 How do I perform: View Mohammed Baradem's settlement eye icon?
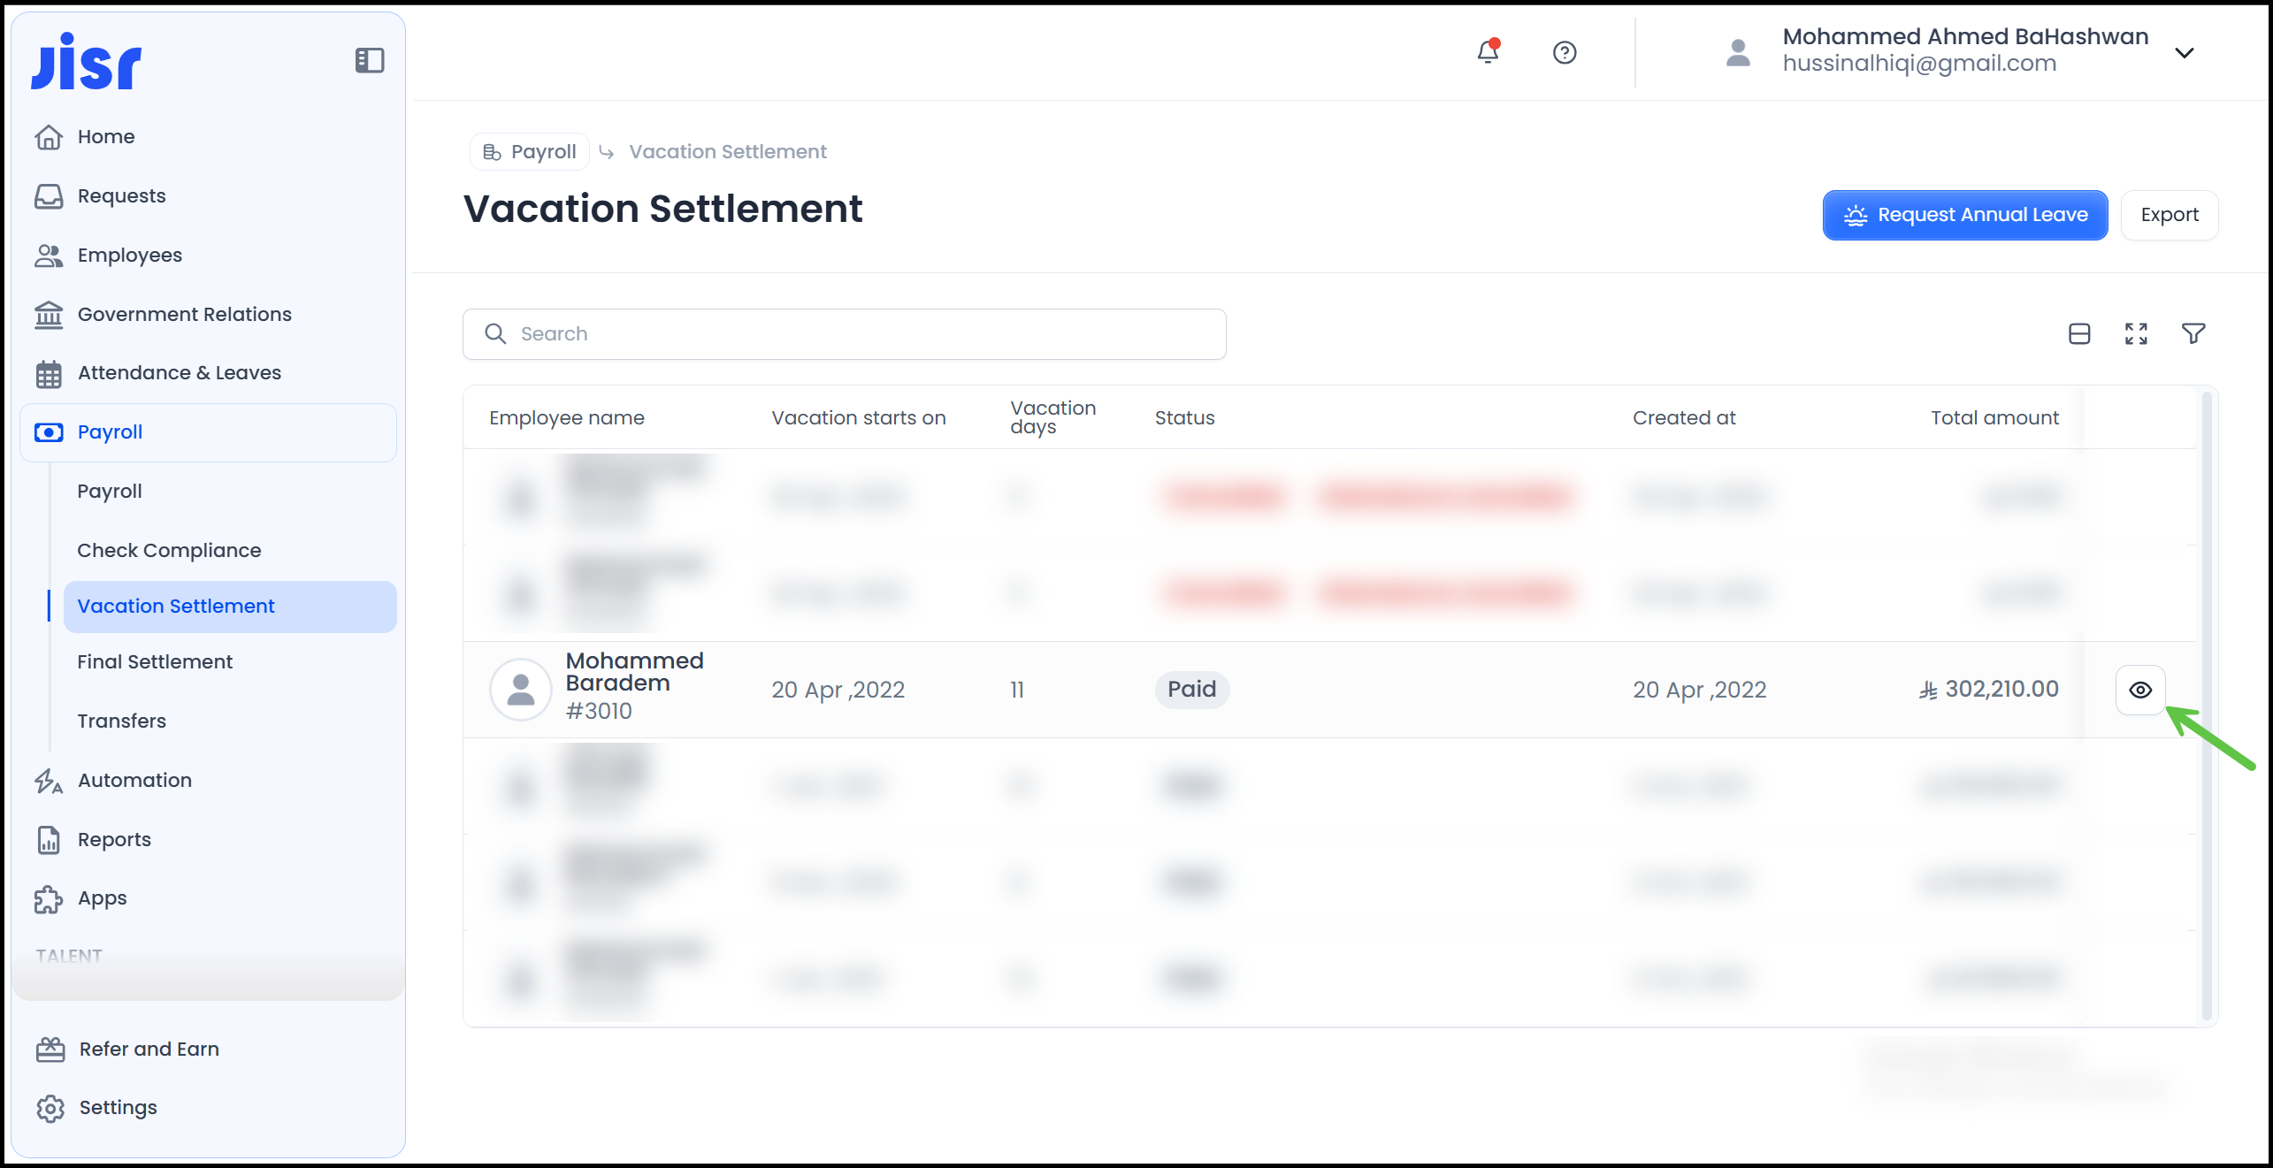(x=2139, y=690)
